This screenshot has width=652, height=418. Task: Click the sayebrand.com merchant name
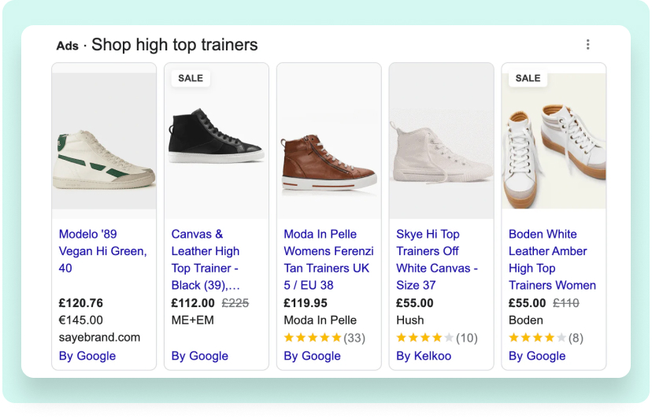[99, 338]
